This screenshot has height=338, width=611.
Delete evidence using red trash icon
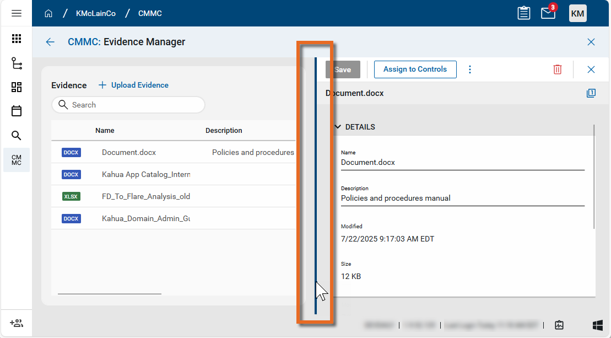point(558,69)
